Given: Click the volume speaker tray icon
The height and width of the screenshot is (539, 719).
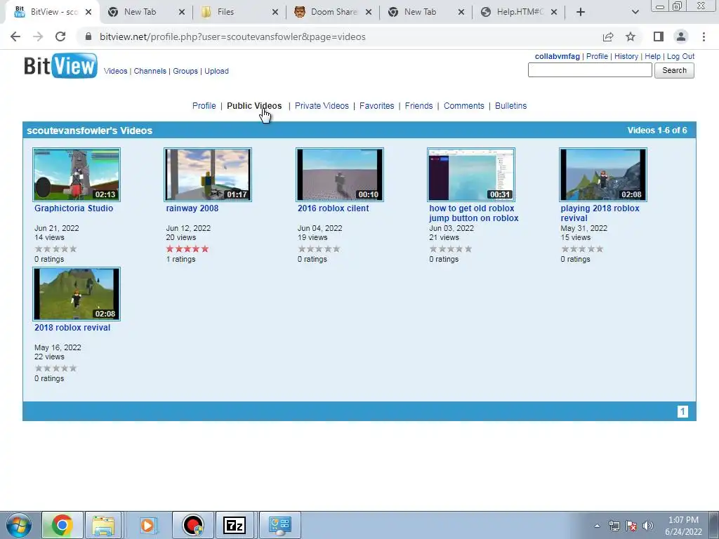Looking at the screenshot, I should [x=648, y=526].
